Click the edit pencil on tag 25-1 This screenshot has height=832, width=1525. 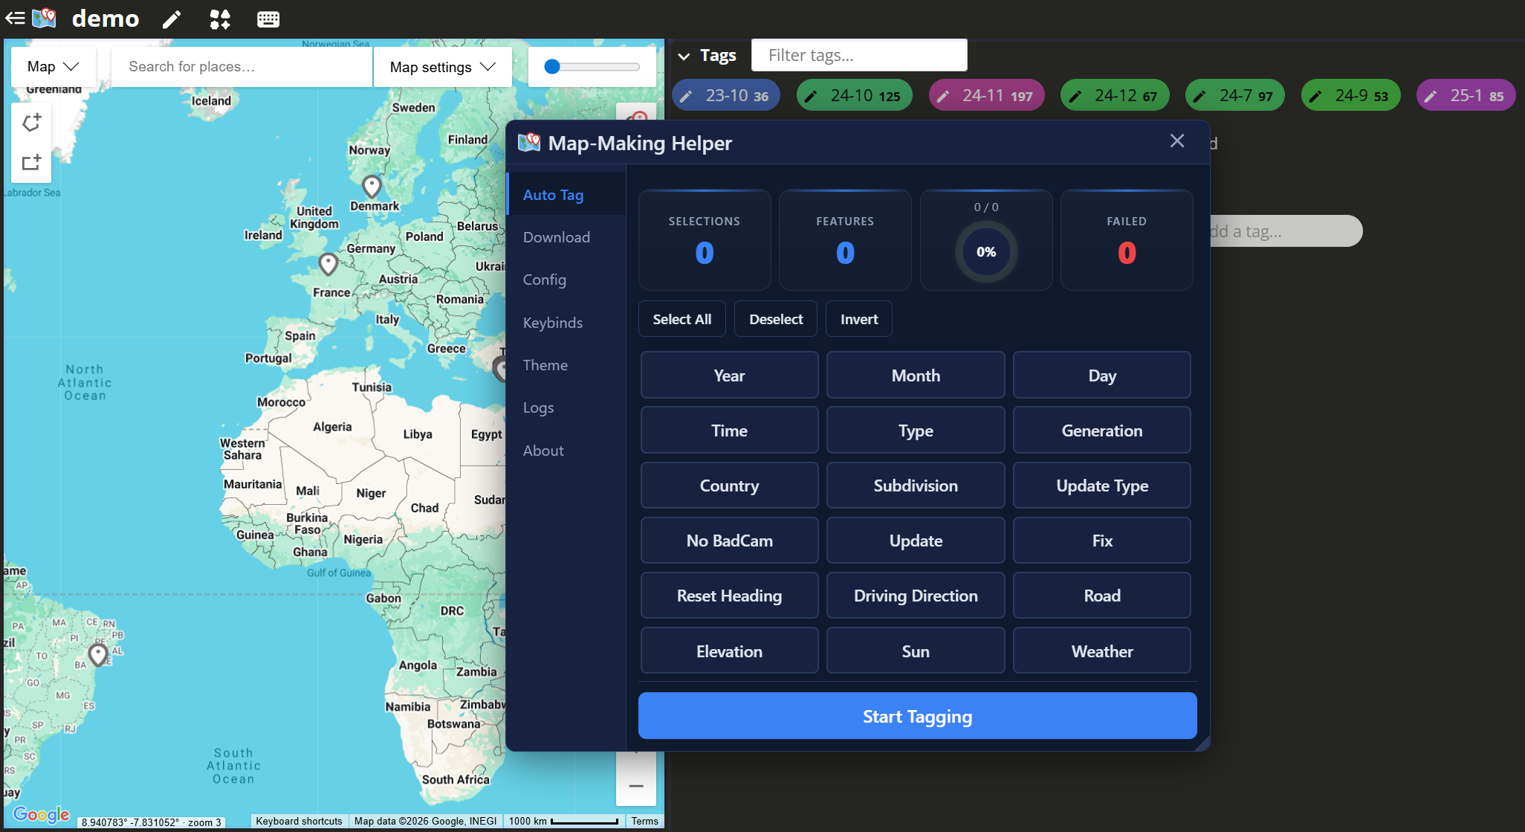1431,96
